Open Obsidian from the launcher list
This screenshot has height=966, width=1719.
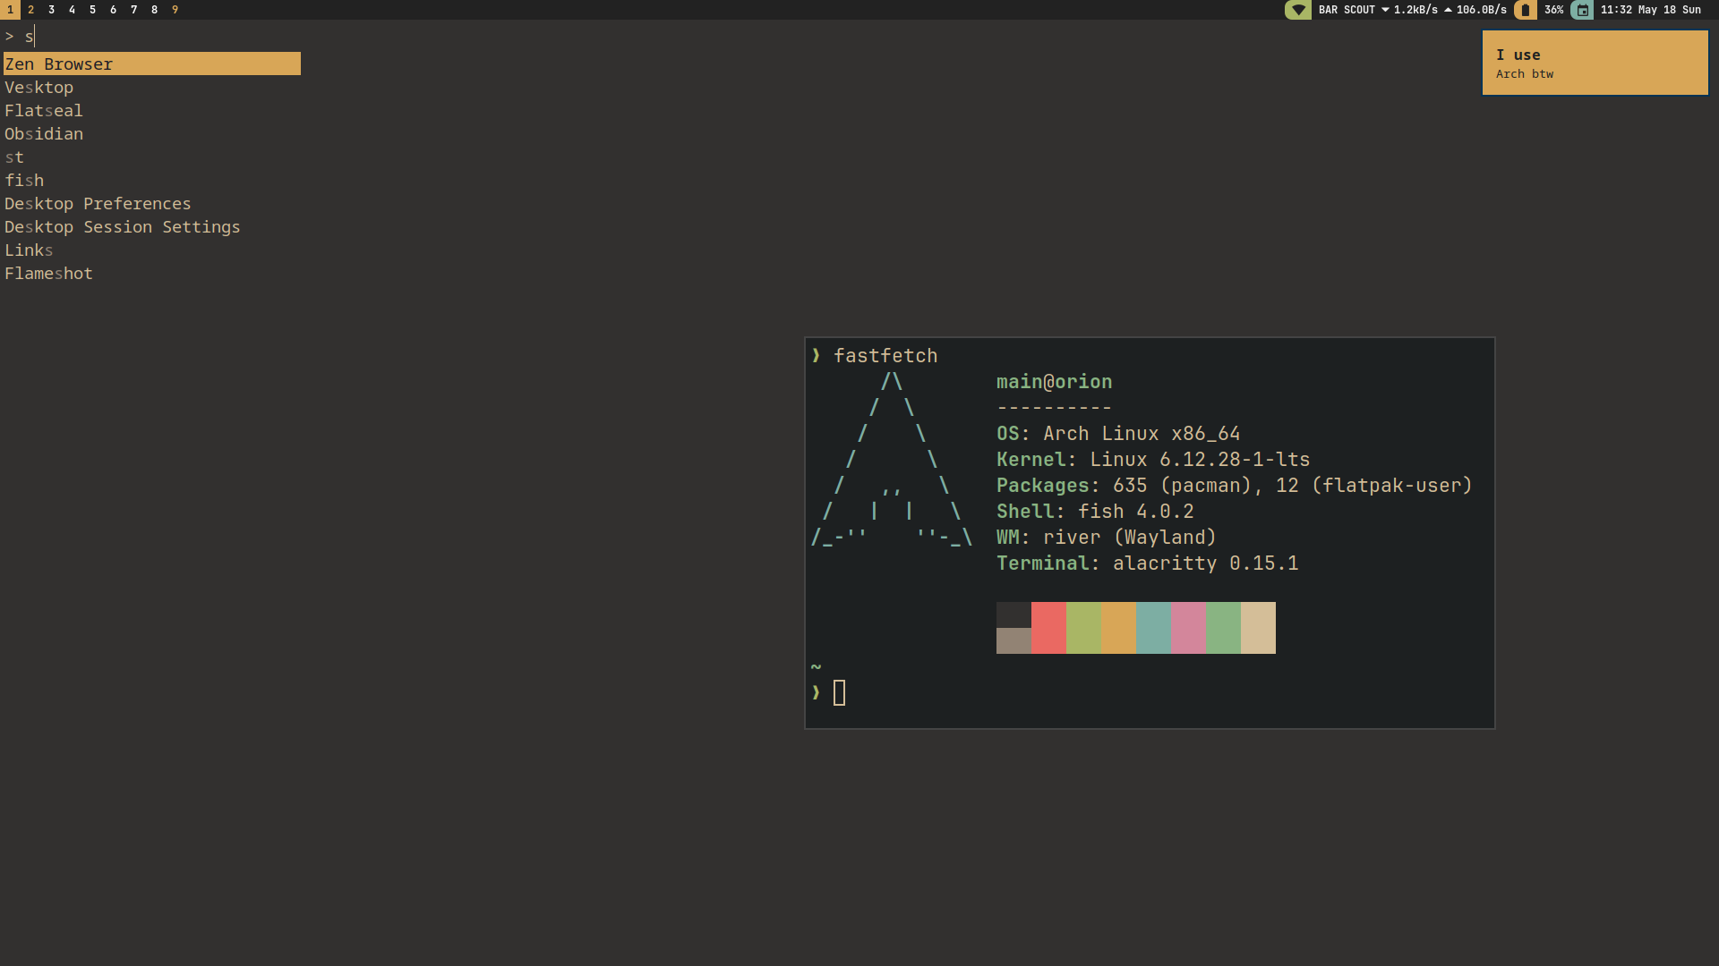[x=152, y=133]
